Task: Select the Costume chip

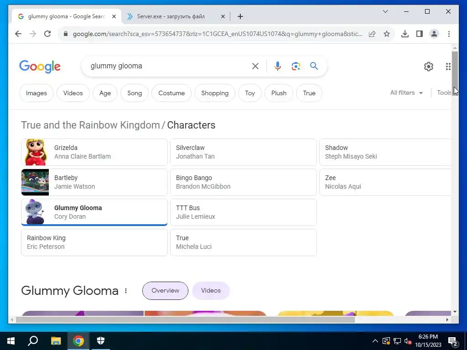Action: click(171, 93)
